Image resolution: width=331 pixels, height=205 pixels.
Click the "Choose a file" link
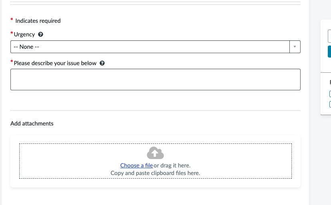pos(136,165)
